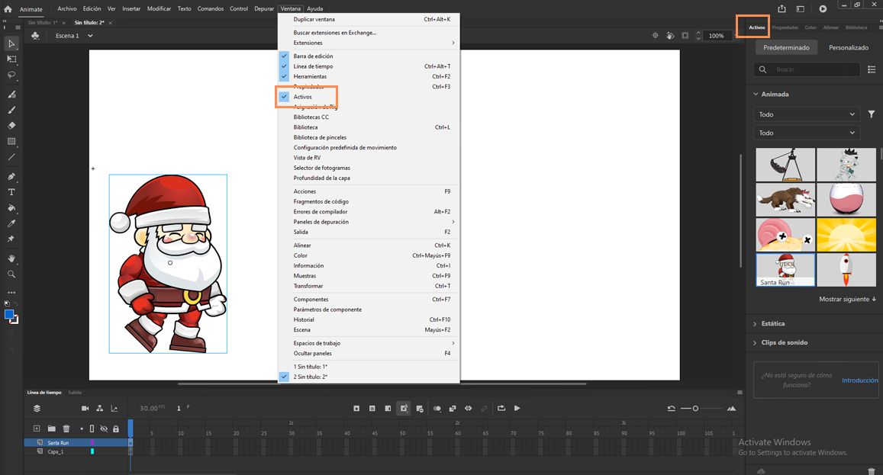The width and height of the screenshot is (883, 475).
Task: Toggle the clip-content-outside-stage icon
Action: pyautogui.click(x=685, y=36)
